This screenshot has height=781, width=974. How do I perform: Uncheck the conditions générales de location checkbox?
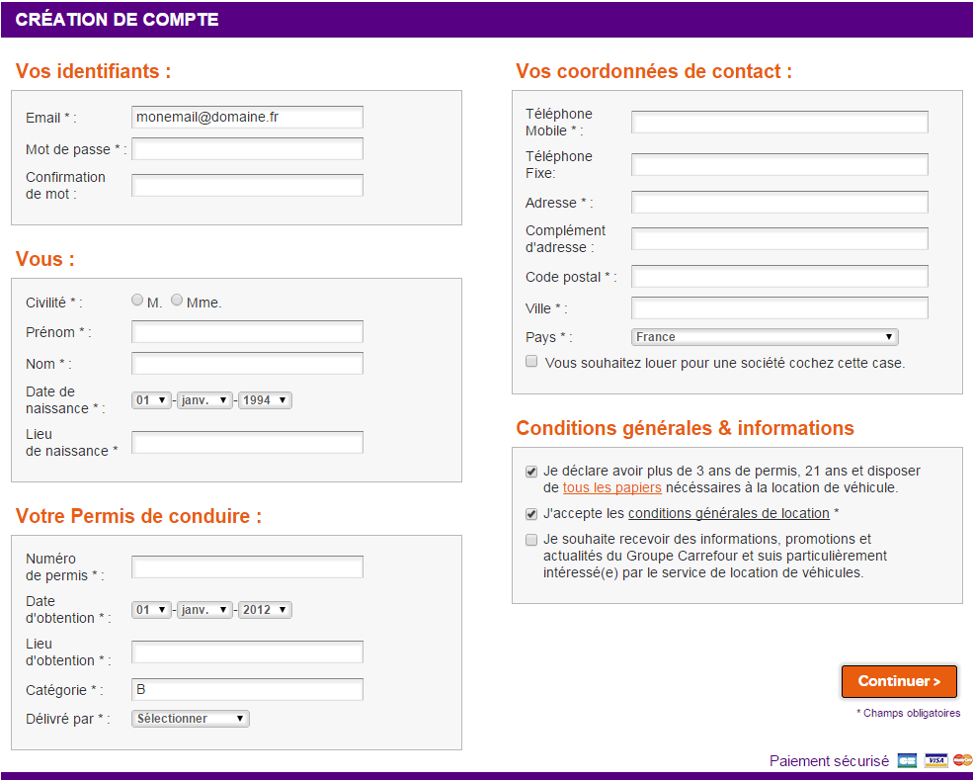coord(532,513)
